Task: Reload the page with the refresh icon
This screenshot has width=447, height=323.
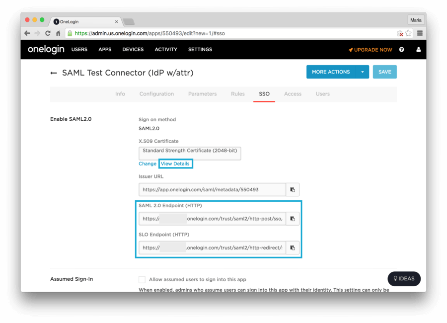Action: 48,33
